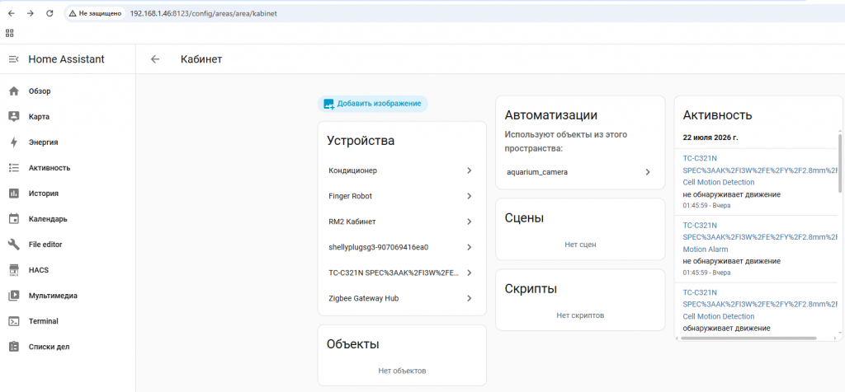Expand the Zigbee Gateway Hub chevron
This screenshot has width=845, height=392.
click(469, 298)
